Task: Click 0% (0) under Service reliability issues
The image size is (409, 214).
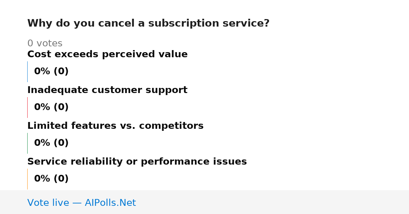Action: (x=51, y=179)
